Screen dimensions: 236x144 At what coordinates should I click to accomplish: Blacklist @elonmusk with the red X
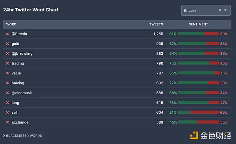[7, 93]
